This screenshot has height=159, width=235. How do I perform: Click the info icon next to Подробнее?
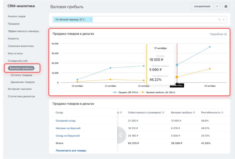coord(225,34)
